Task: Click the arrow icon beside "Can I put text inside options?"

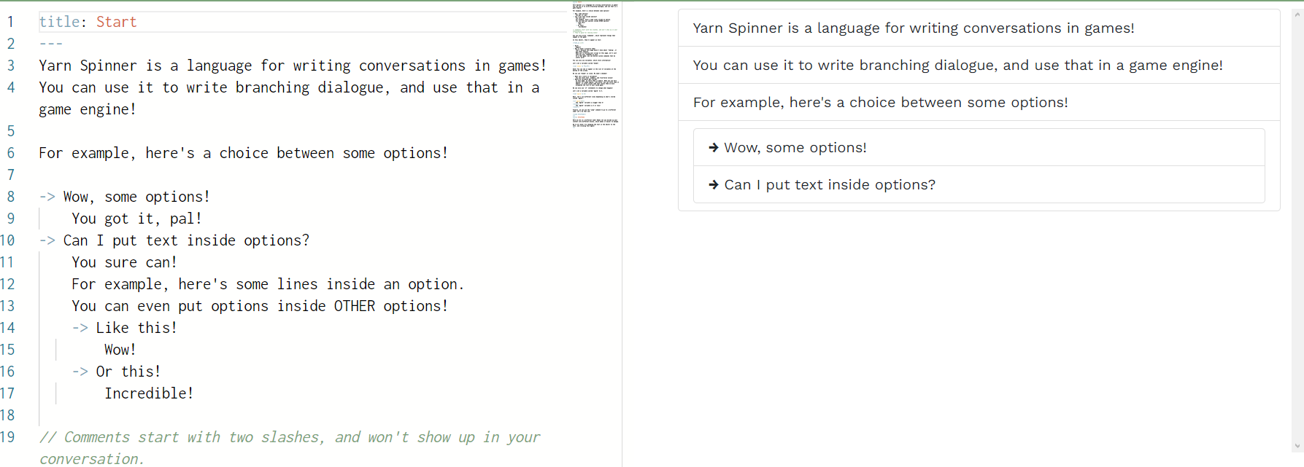Action: (714, 184)
